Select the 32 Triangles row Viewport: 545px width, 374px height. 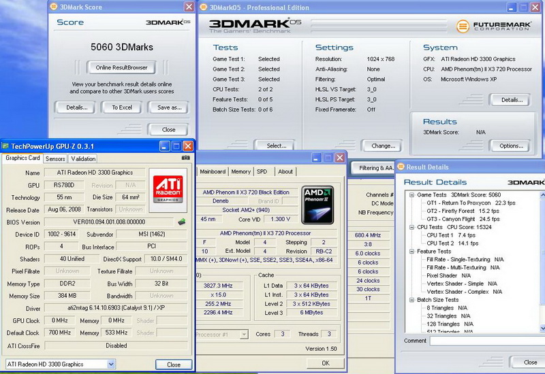tap(448, 316)
